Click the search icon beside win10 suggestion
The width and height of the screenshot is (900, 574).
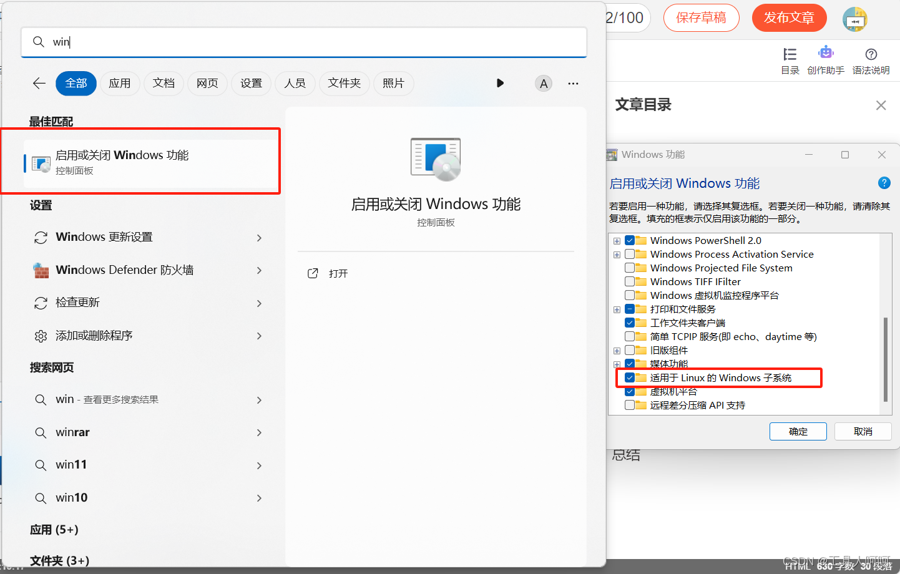point(41,498)
